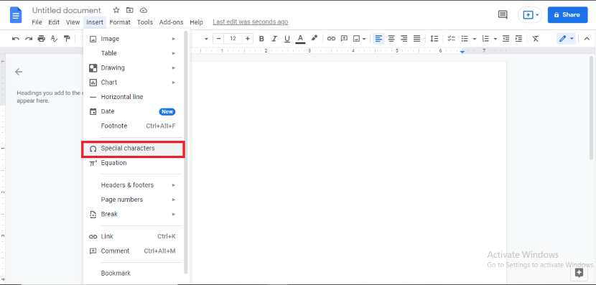Select the paint format roller icon
The height and width of the screenshot is (285, 596).
click(67, 38)
